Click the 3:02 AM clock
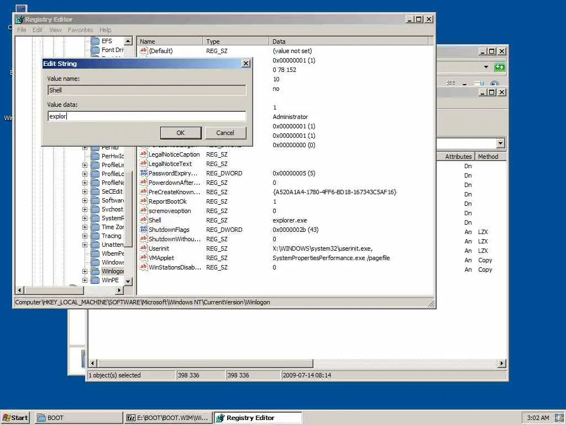Viewport: 566px width, 425px height. tap(537, 418)
